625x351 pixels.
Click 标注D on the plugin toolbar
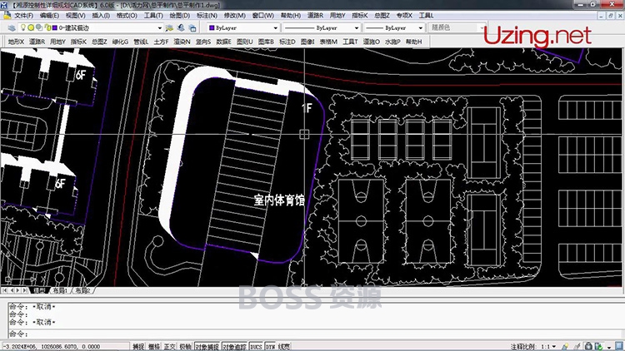[x=287, y=42]
